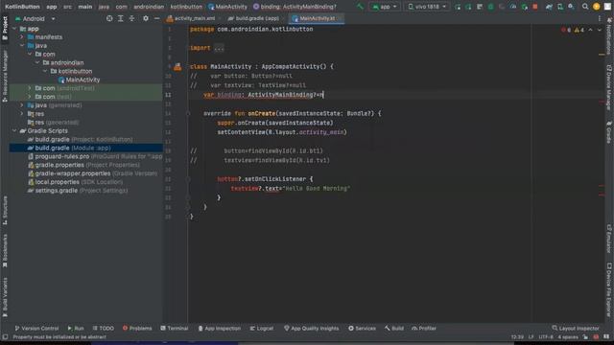Open the vivo 1818 device dropdown
This screenshot has height=345, width=614.
coord(427,7)
